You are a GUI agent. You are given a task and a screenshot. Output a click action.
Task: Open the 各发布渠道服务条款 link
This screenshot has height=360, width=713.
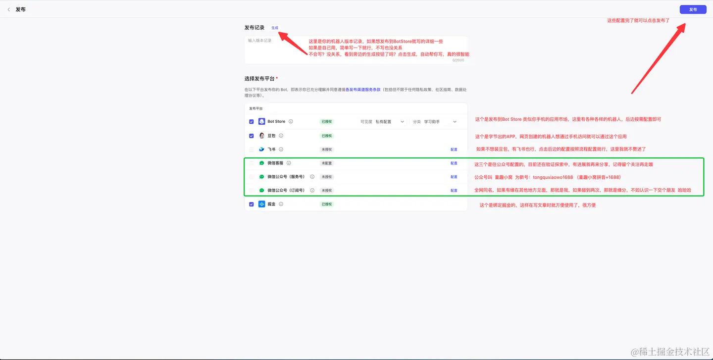(x=363, y=90)
